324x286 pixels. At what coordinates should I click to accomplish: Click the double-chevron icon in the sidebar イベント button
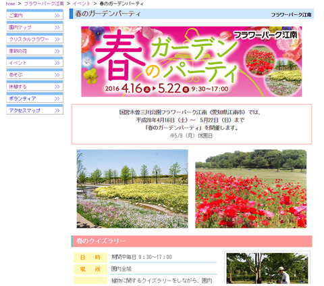coord(57,63)
